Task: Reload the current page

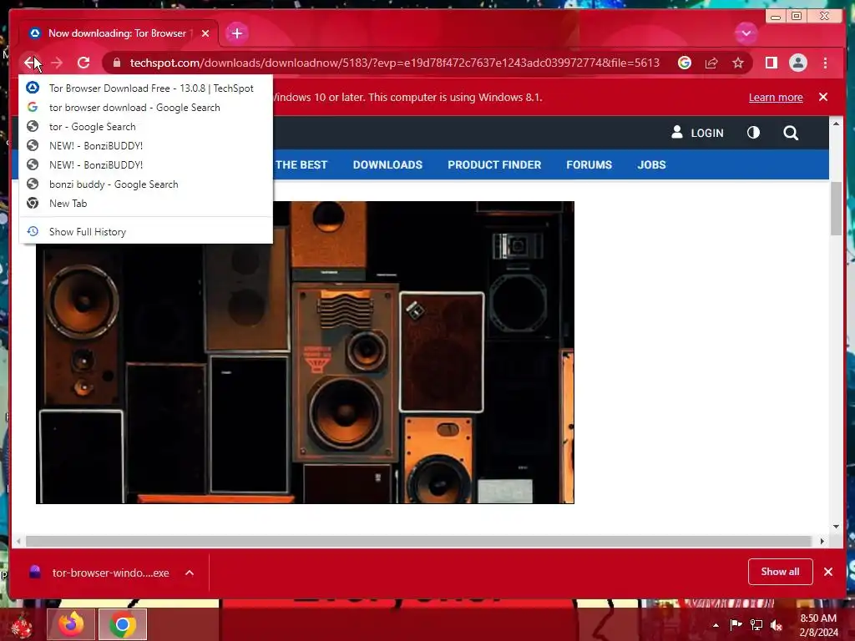Action: [x=83, y=63]
